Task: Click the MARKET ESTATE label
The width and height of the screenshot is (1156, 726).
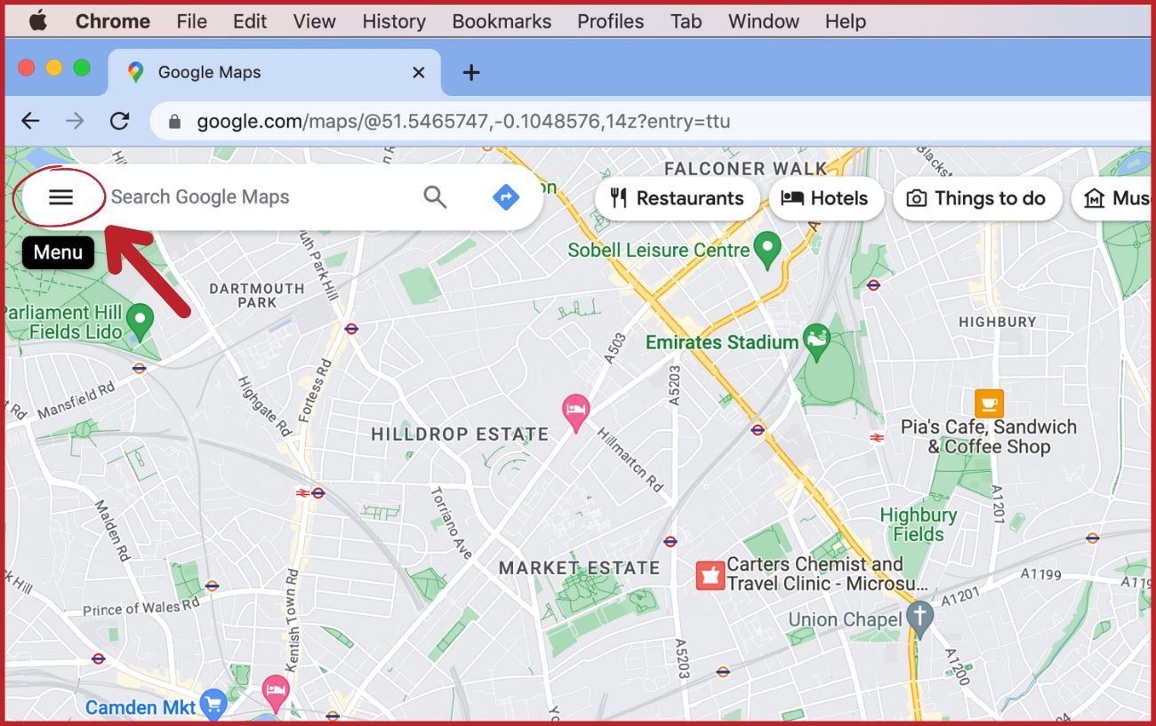Action: (580, 568)
